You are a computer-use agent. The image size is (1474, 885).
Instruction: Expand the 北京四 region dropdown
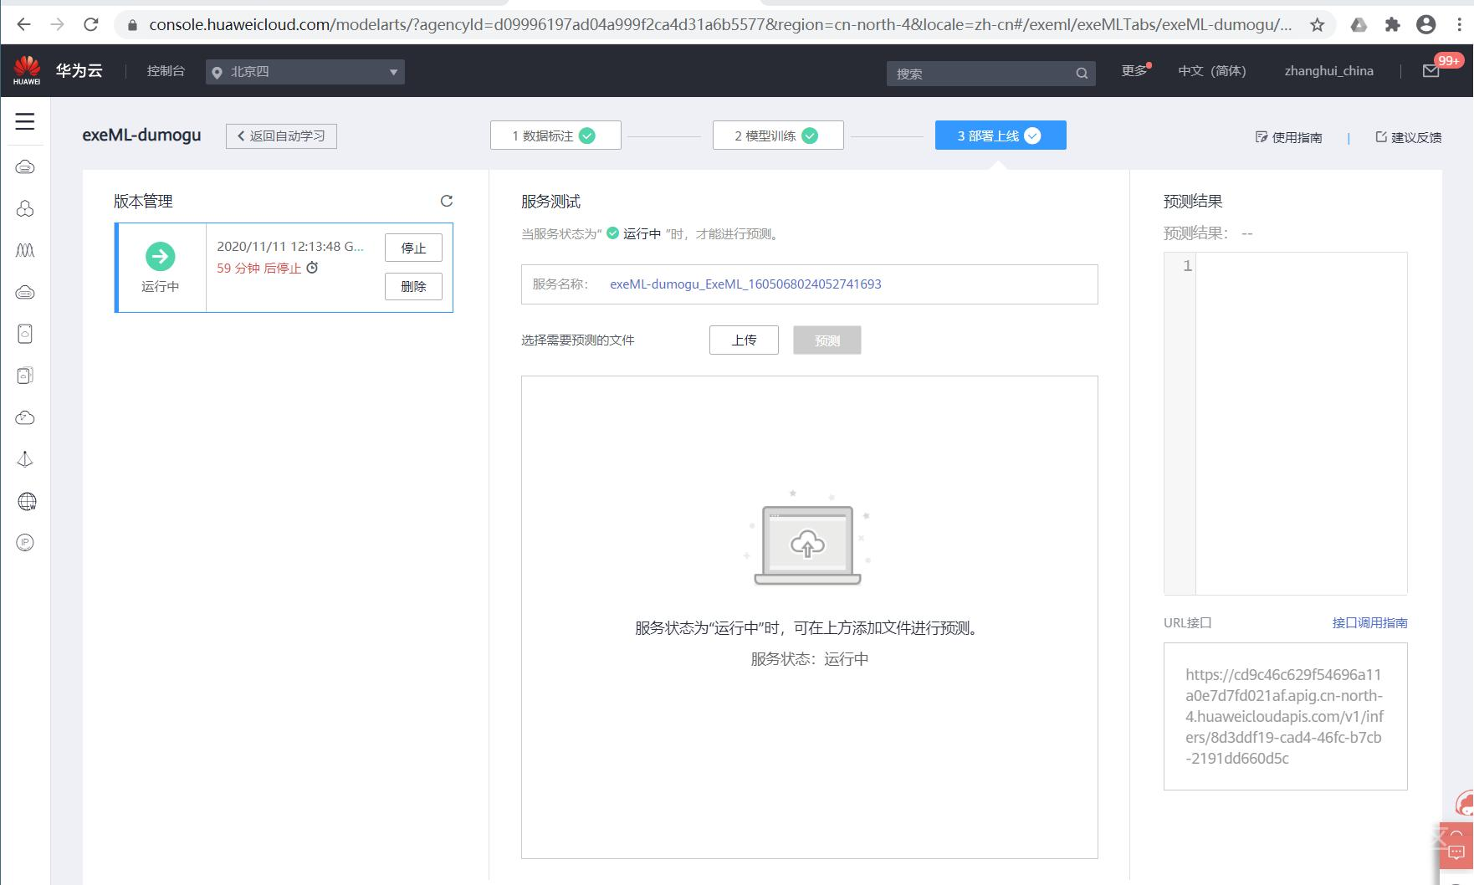tap(305, 72)
